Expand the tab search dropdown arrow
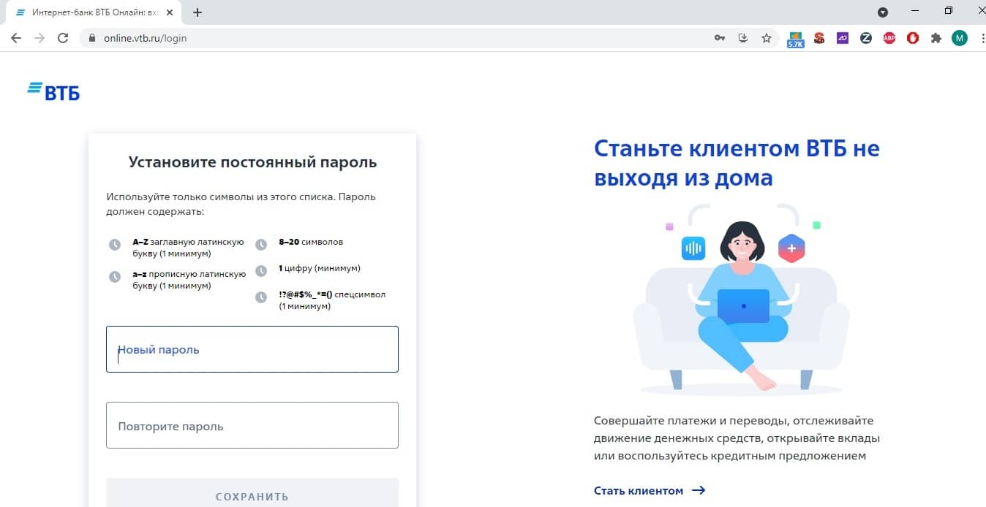The width and height of the screenshot is (986, 507). pos(883,12)
